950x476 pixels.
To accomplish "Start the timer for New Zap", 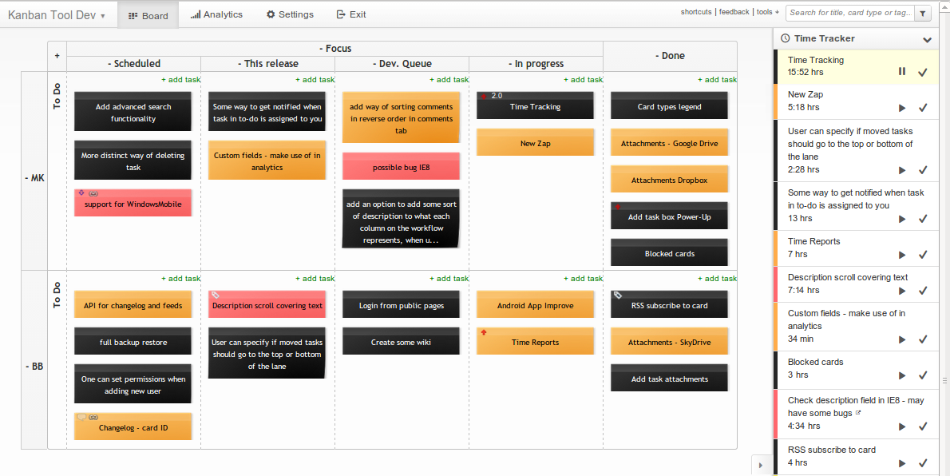I will click(x=902, y=108).
